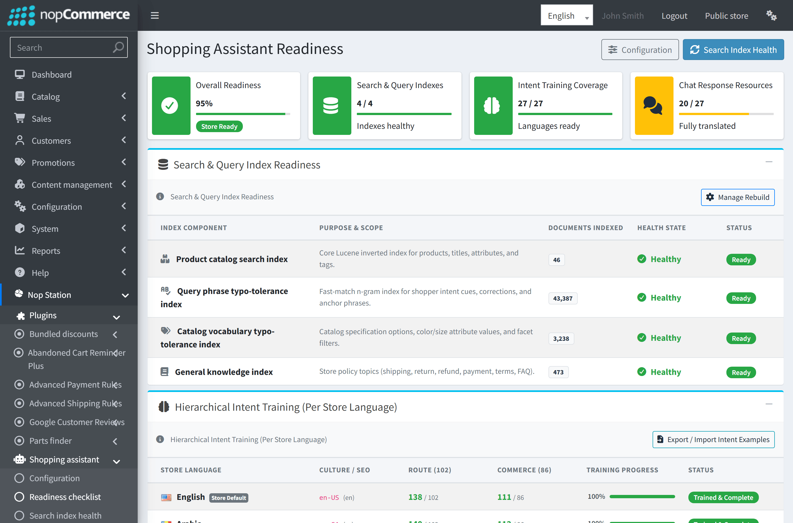Click the Search Index Health button
The height and width of the screenshot is (523, 793).
733,50
